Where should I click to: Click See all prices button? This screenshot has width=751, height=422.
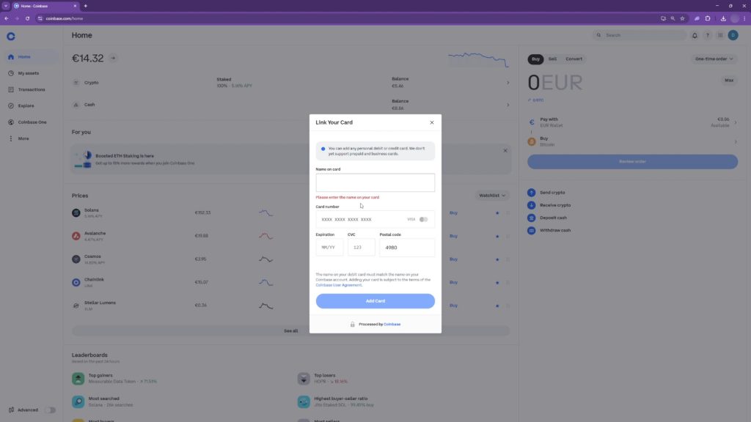(290, 330)
